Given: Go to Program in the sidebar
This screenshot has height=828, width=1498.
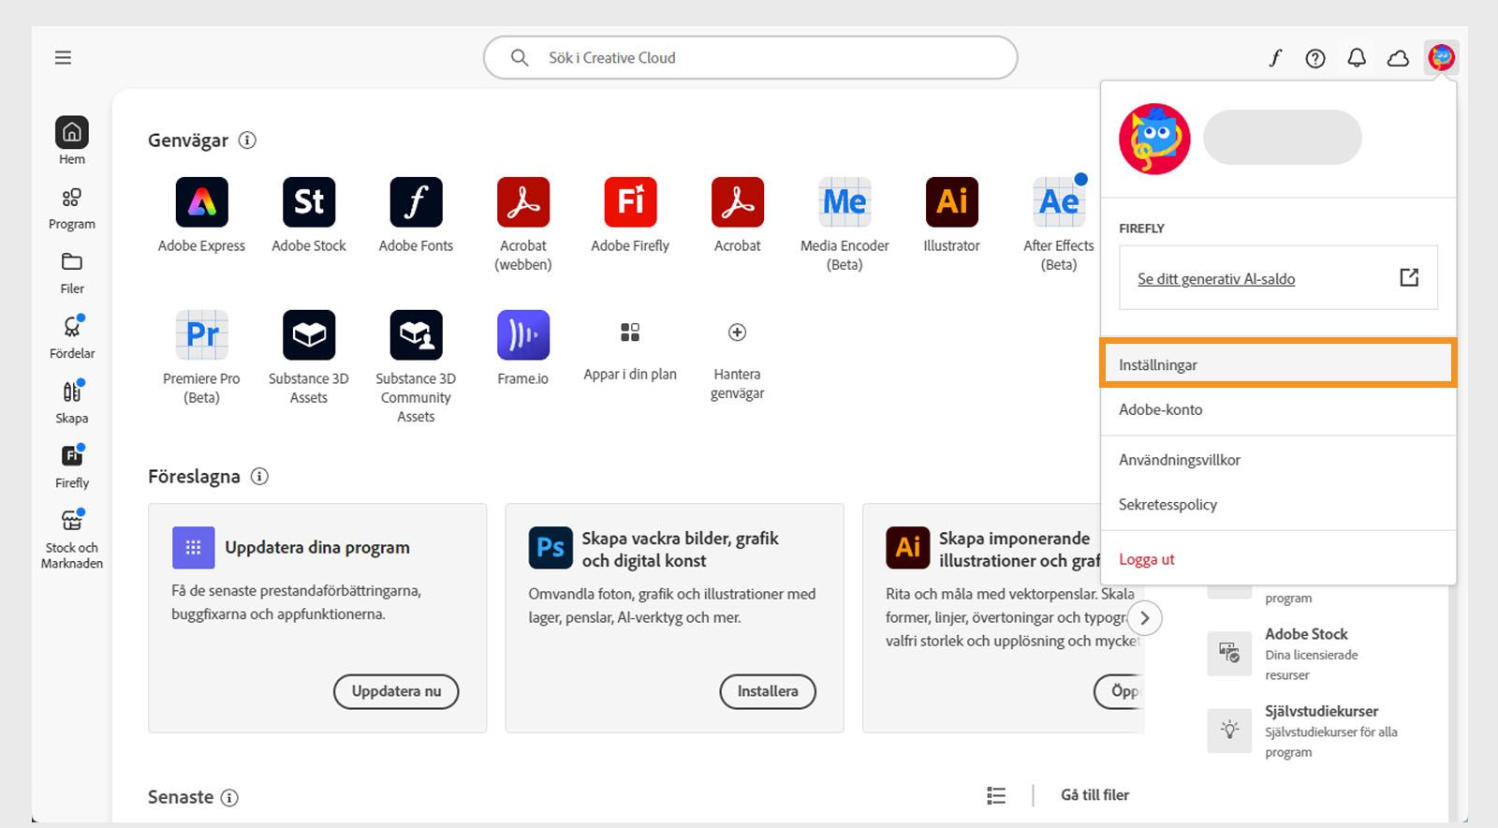Looking at the screenshot, I should click(72, 208).
